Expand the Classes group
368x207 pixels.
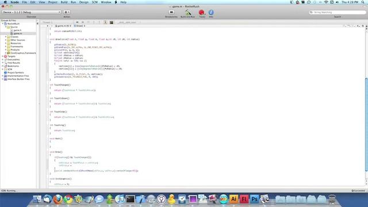6,37
